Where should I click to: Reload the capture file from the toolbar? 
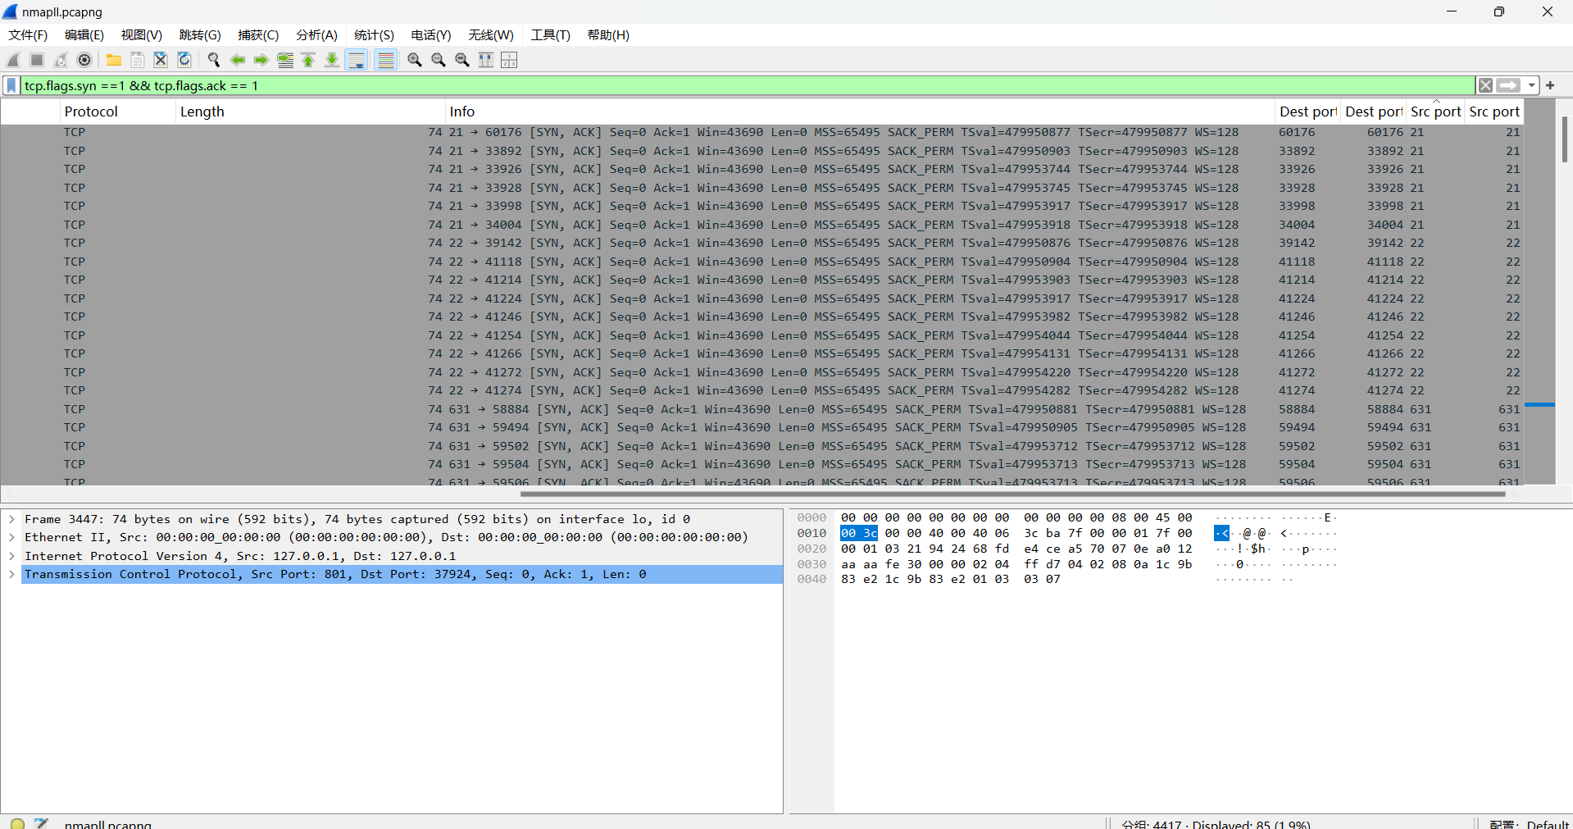point(184,60)
